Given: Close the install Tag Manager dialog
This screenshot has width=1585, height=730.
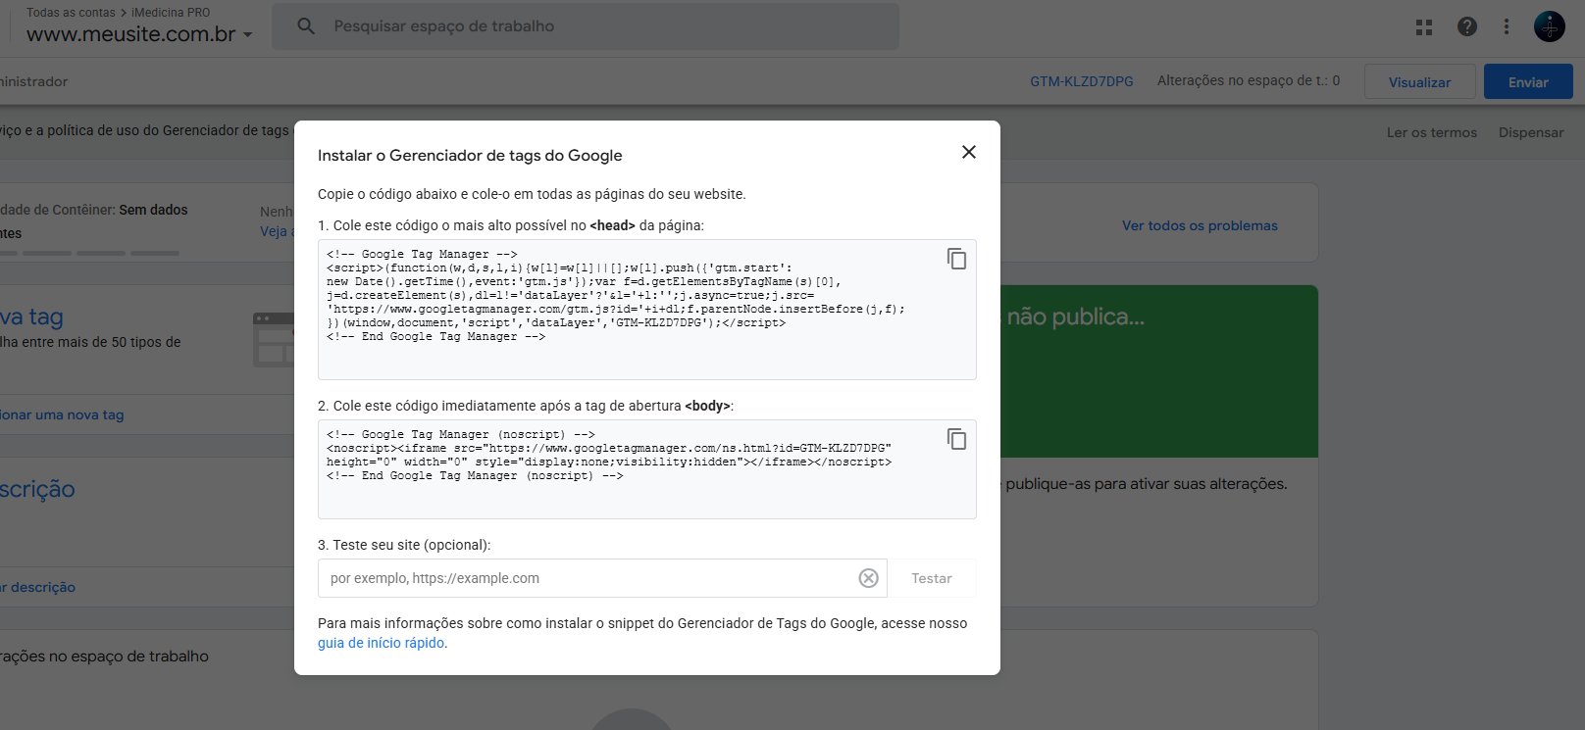Looking at the screenshot, I should click(x=969, y=152).
